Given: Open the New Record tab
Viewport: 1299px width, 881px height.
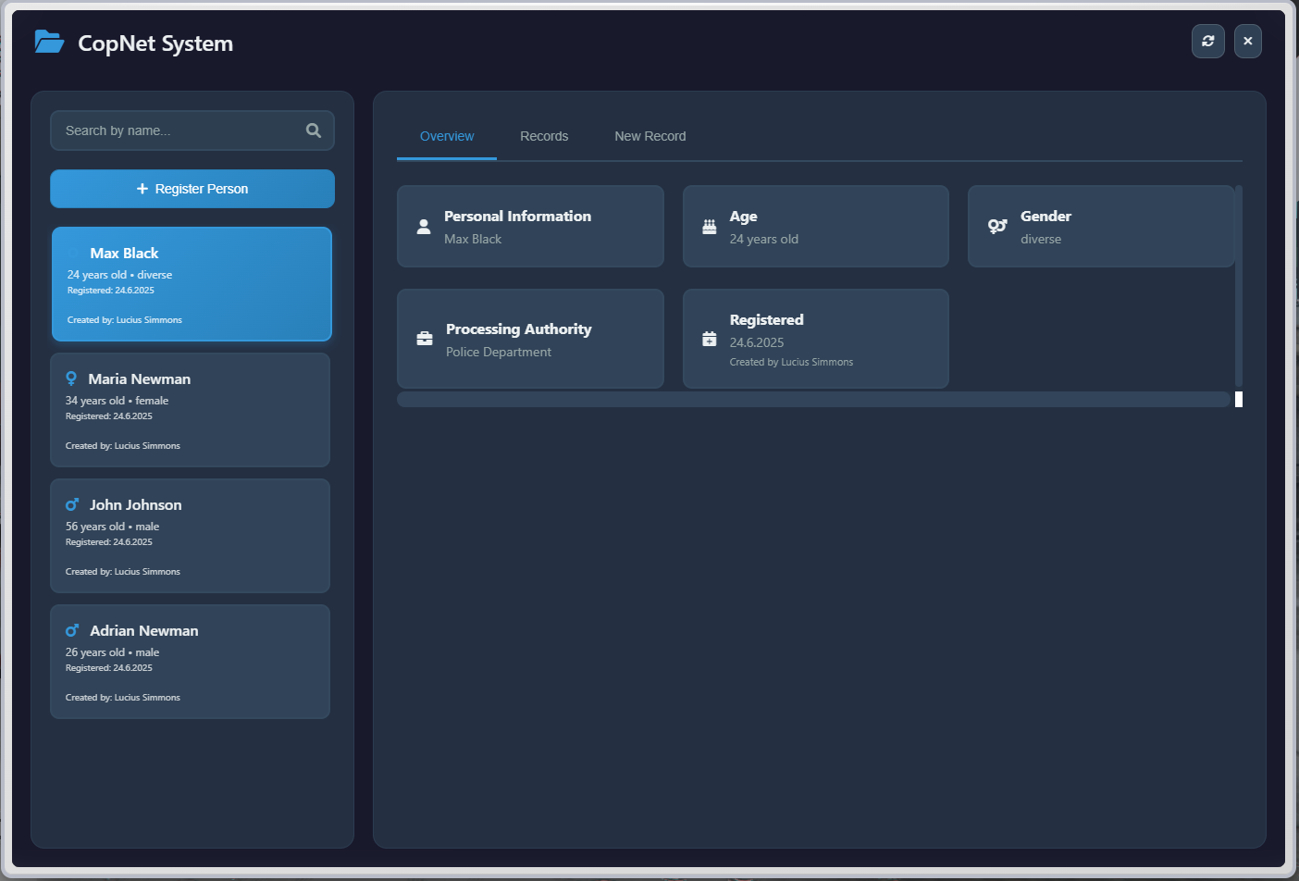Looking at the screenshot, I should click(x=650, y=136).
